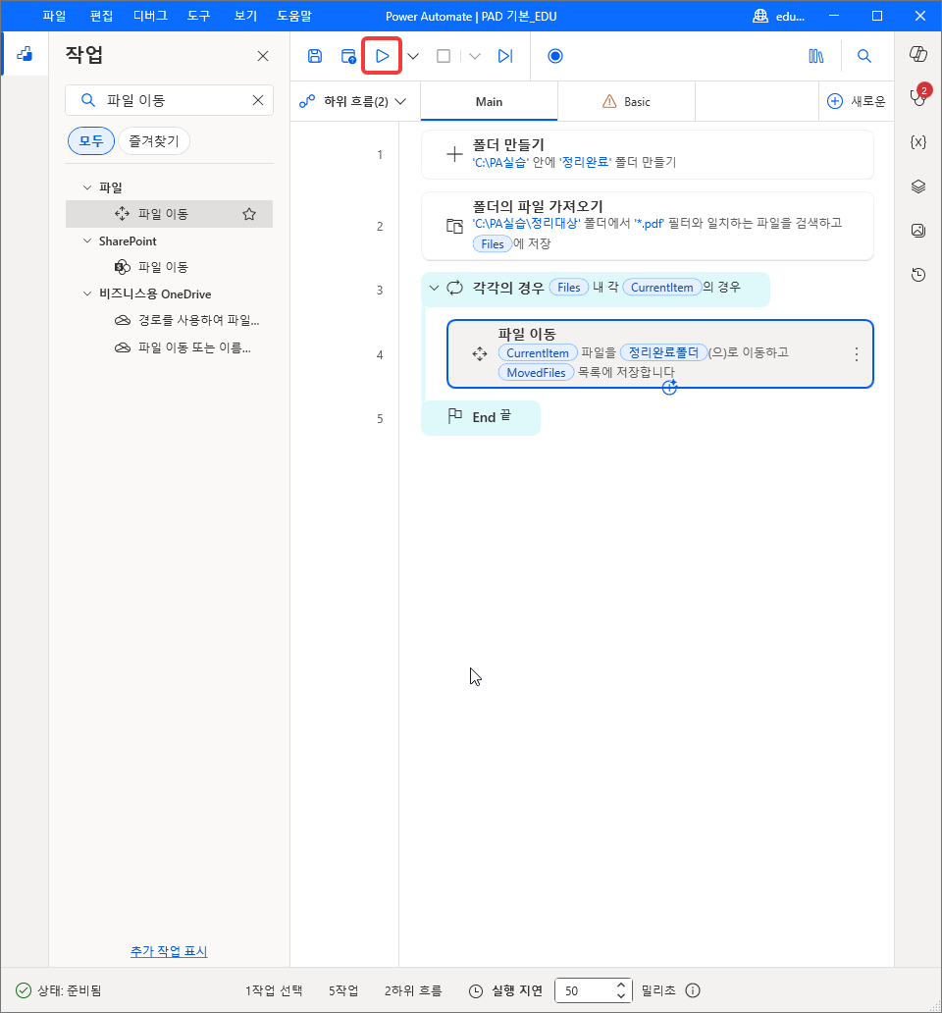Click the Files variable in step 2
This screenshot has height=1013, width=942.
(492, 244)
